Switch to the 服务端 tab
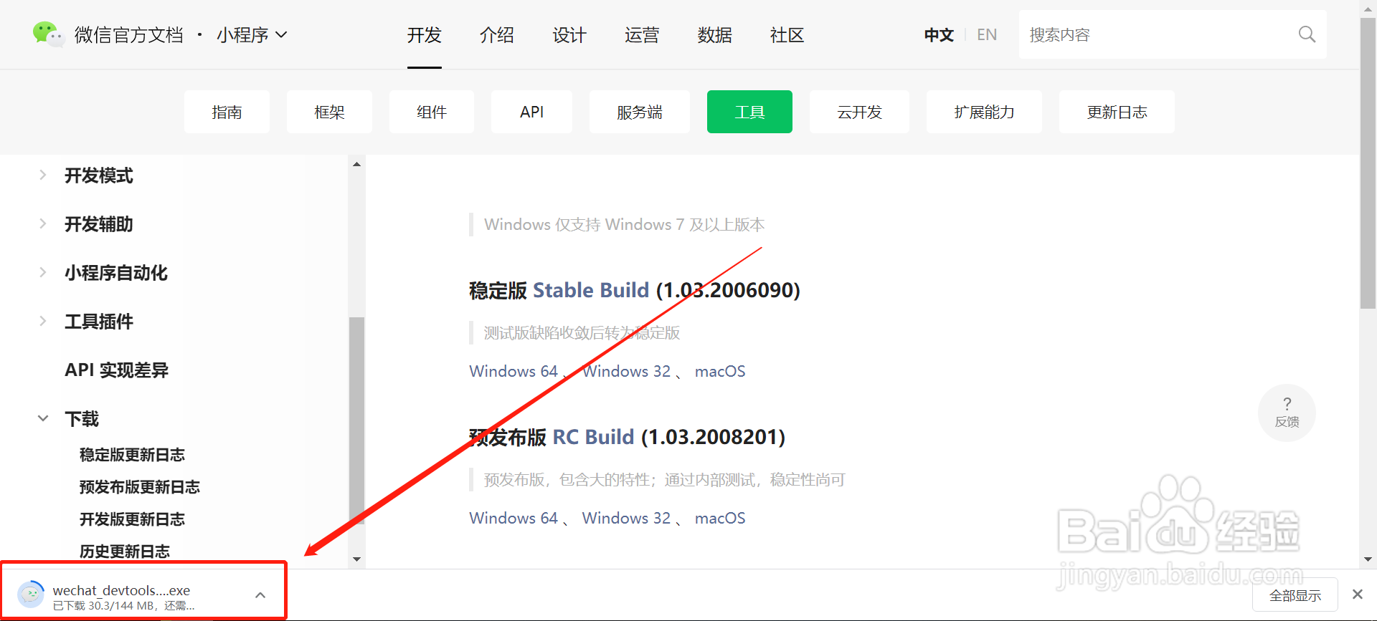Screen dimensions: 1377x621 [x=640, y=112]
